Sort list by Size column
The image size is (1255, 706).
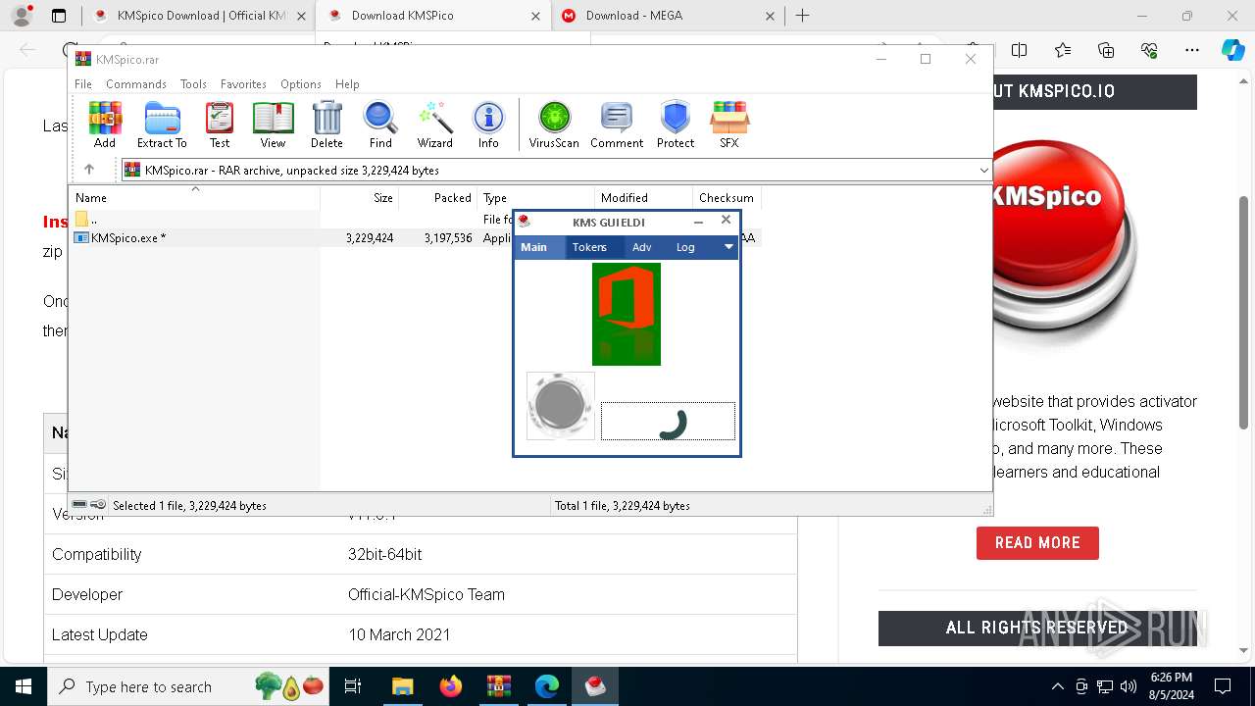tap(359, 197)
